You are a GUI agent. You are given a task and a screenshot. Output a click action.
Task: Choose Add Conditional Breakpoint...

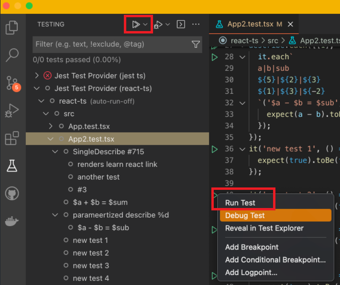click(275, 260)
